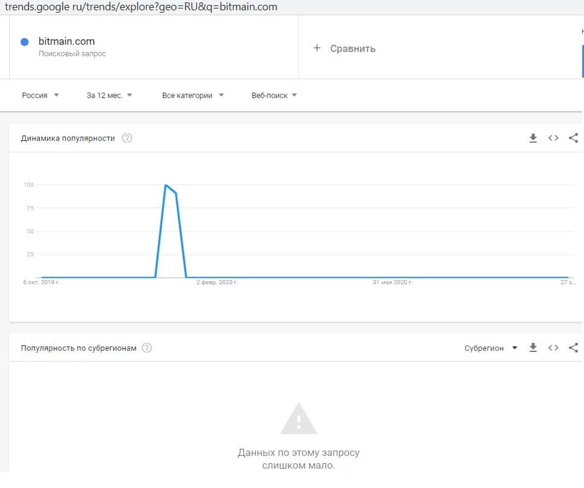The image size is (584, 488).
Task: Open the Веб-поиск search type dropdown
Action: click(x=274, y=95)
